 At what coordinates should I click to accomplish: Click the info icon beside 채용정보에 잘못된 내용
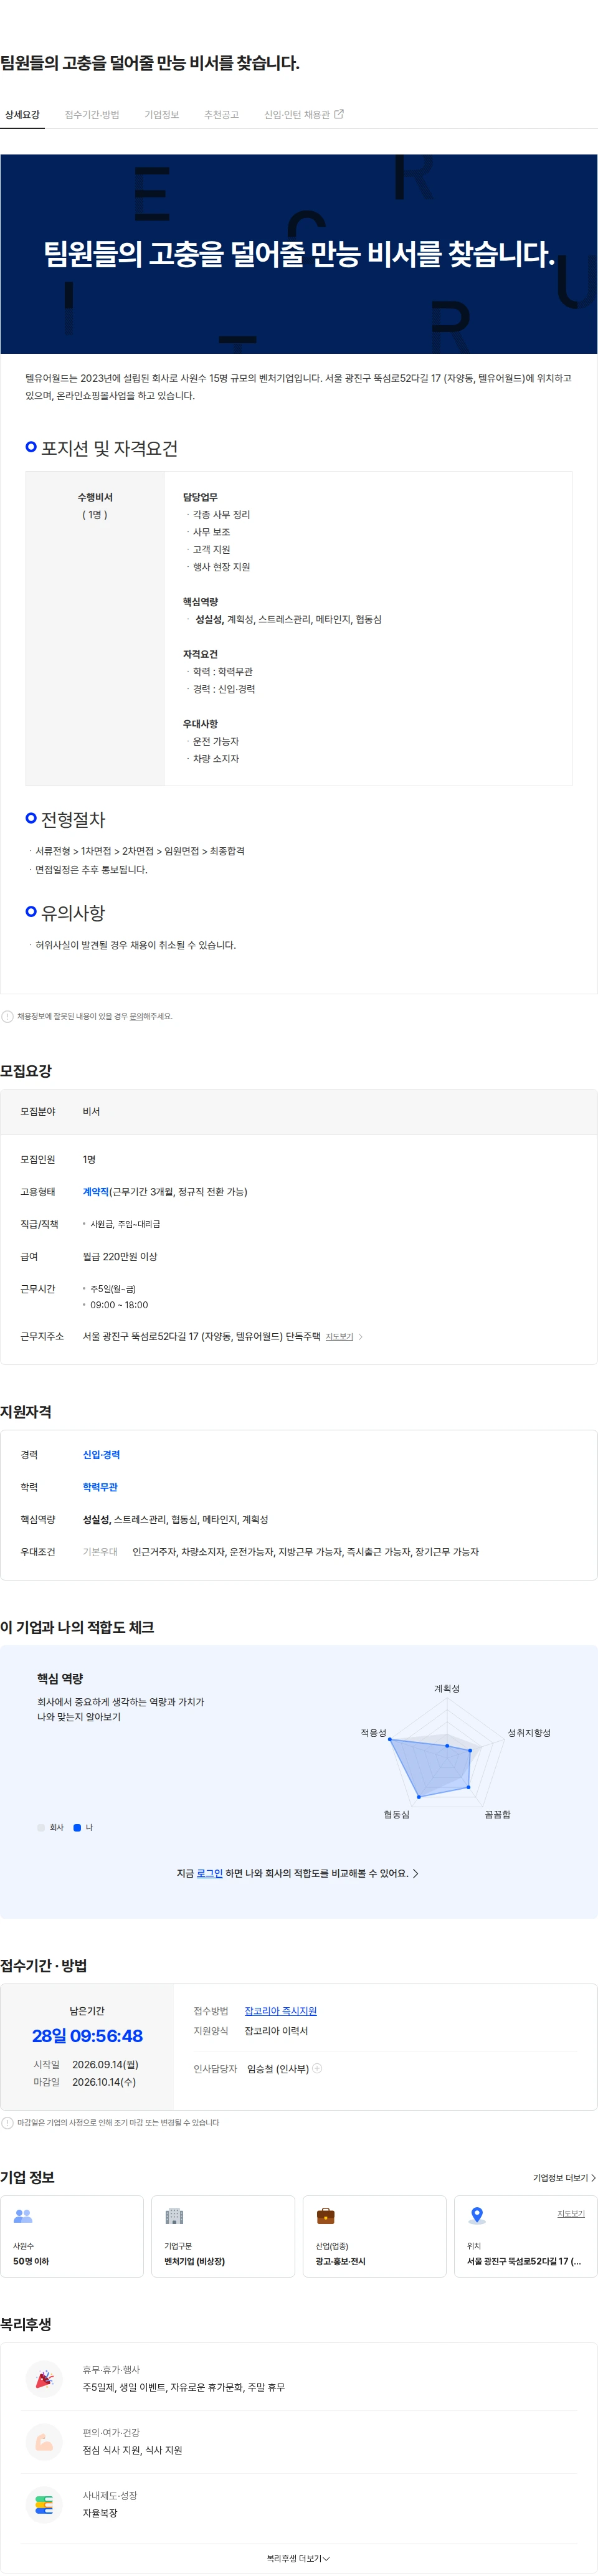tap(7, 1016)
